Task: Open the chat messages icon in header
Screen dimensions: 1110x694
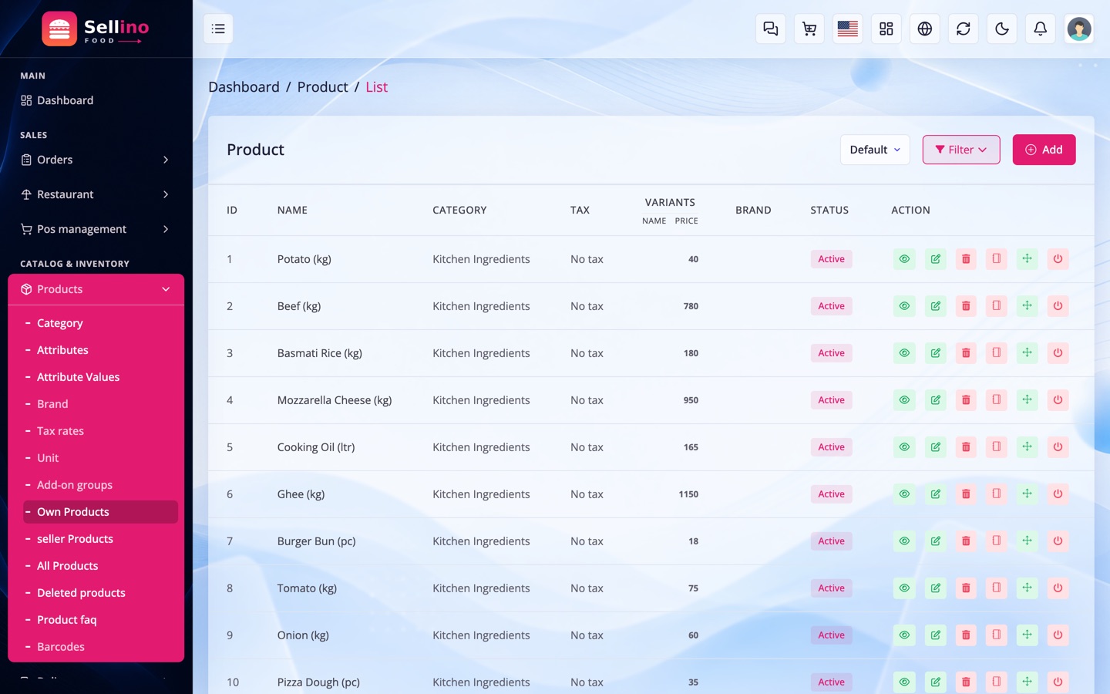Action: coord(771,29)
